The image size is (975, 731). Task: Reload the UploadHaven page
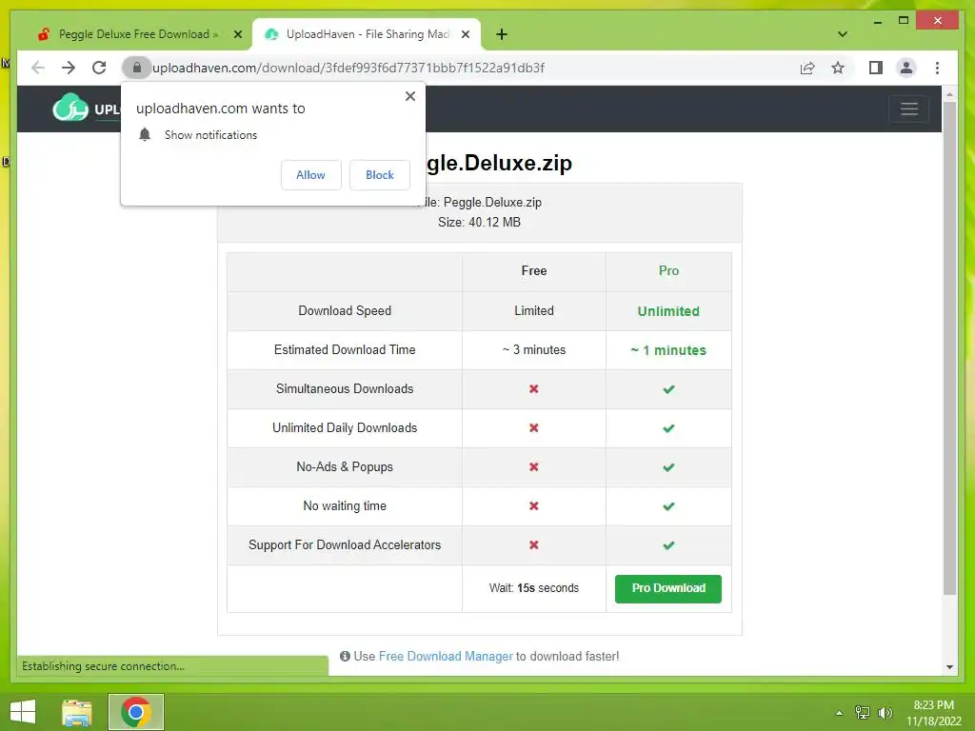(99, 68)
